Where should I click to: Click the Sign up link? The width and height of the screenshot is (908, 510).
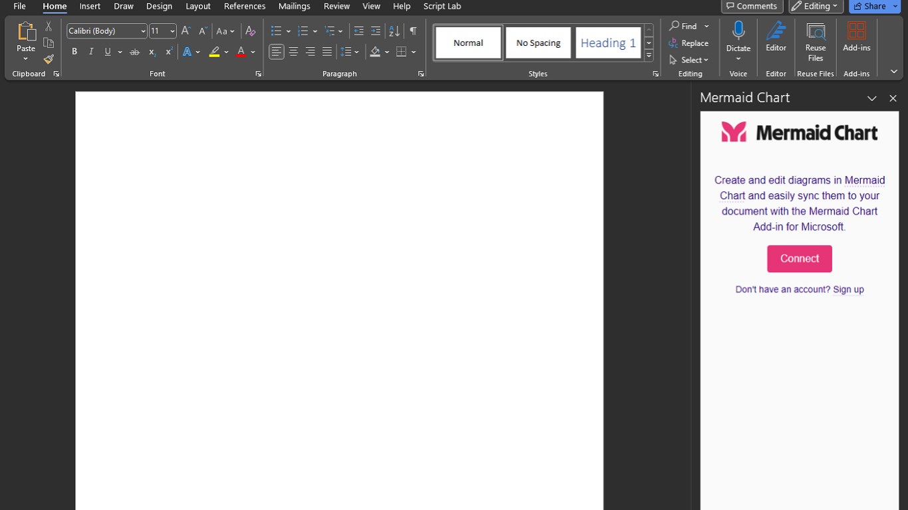pyautogui.click(x=848, y=290)
